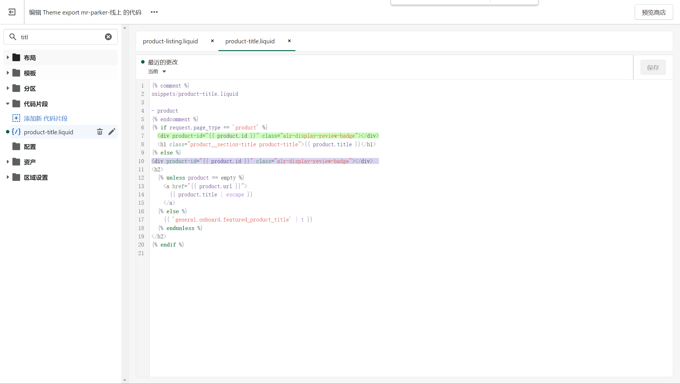Viewport: 680px width, 384px height.
Task: Click line 18 endunless tag
Action: click(180, 228)
